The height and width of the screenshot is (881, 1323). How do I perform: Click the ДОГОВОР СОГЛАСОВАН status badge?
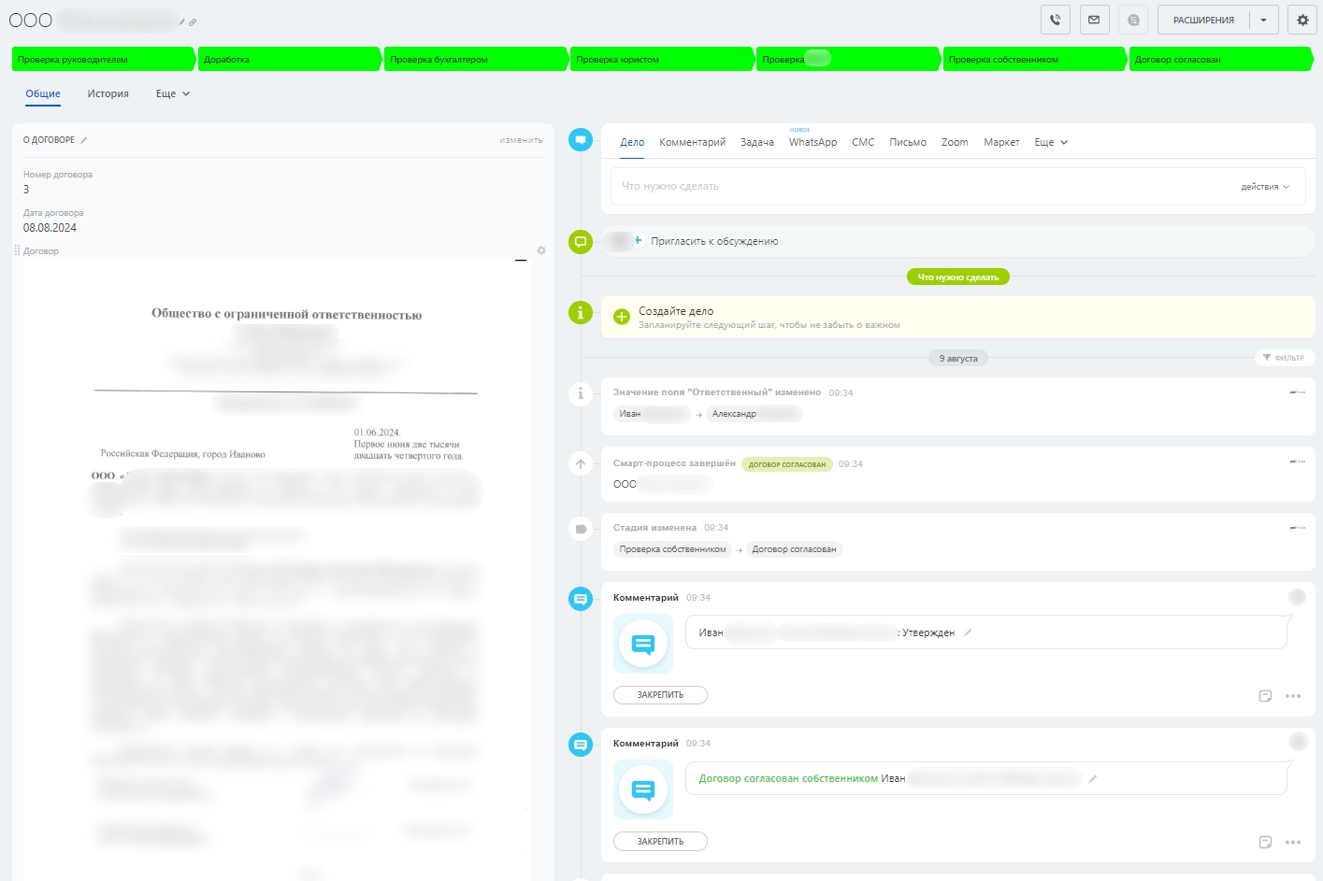787,464
